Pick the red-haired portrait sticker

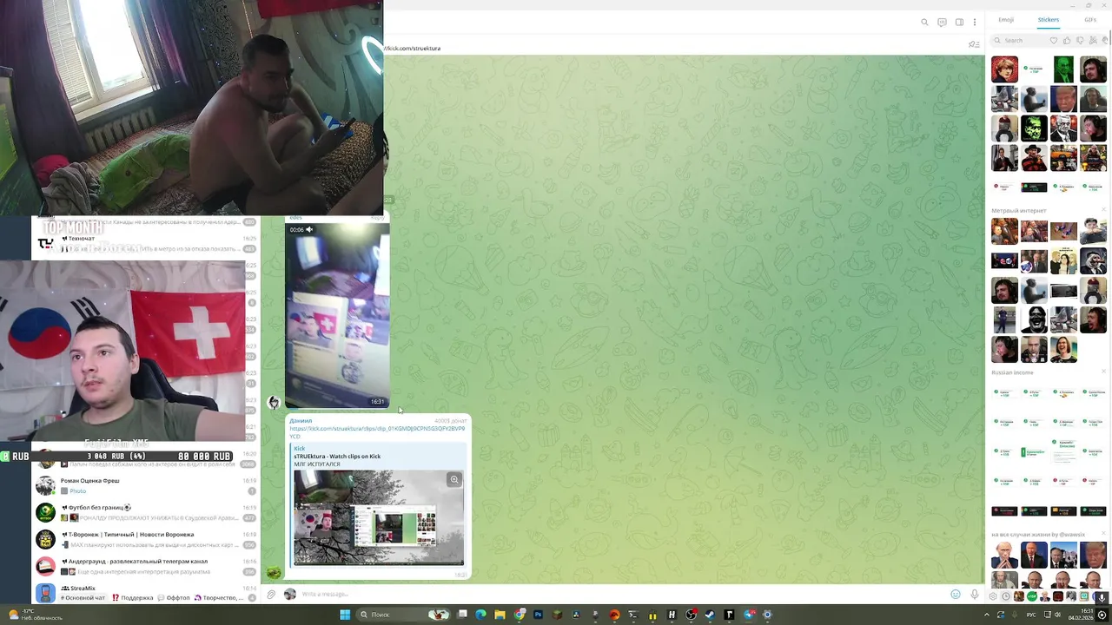coord(1004,69)
